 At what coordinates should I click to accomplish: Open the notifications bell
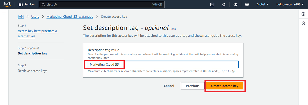[x=224, y=4]
